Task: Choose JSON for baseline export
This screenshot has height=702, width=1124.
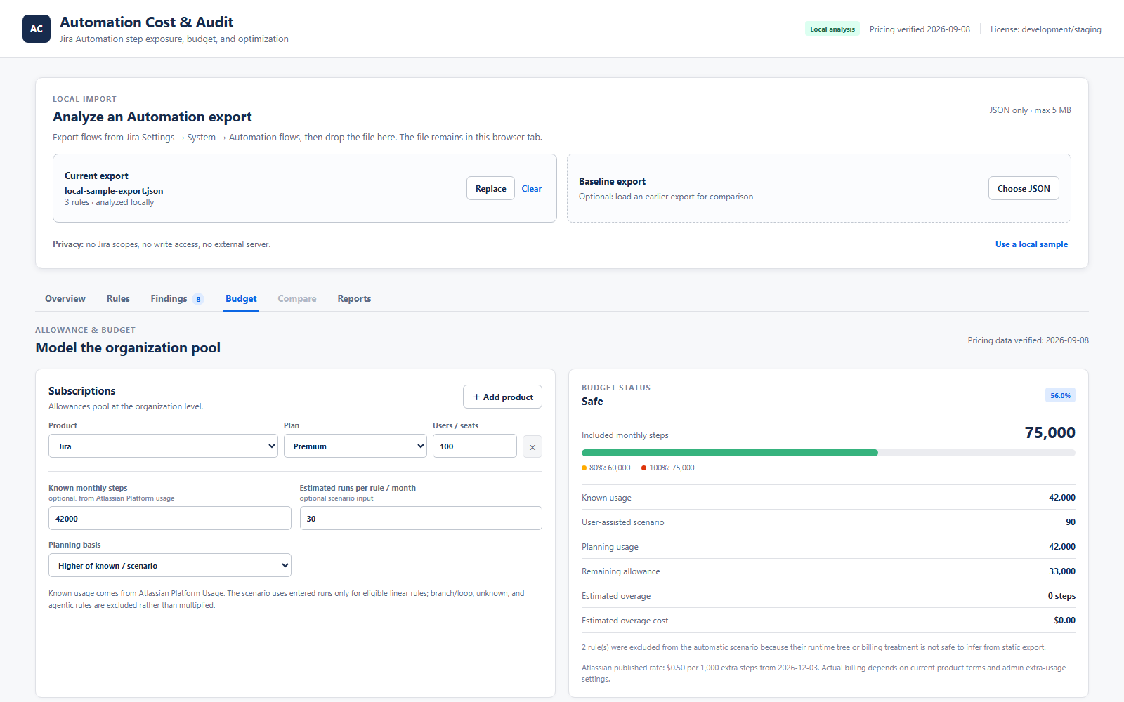Action: coord(1024,188)
